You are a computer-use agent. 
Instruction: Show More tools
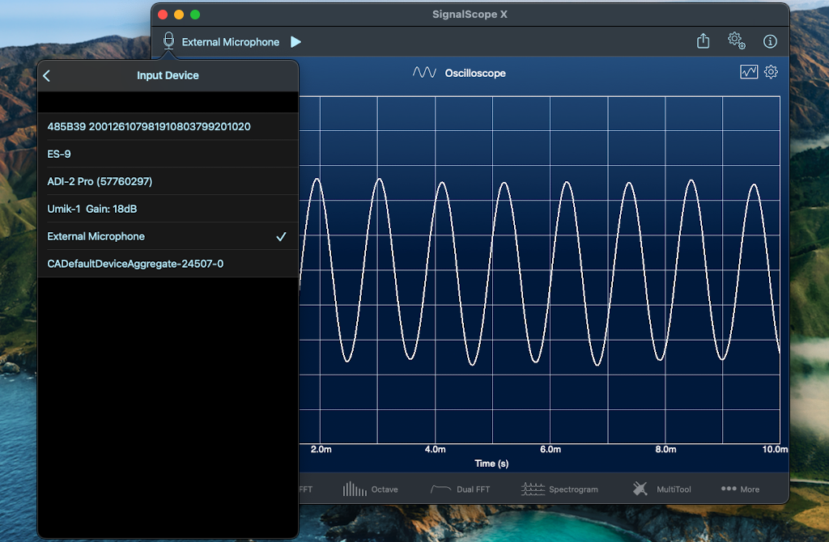click(740, 489)
